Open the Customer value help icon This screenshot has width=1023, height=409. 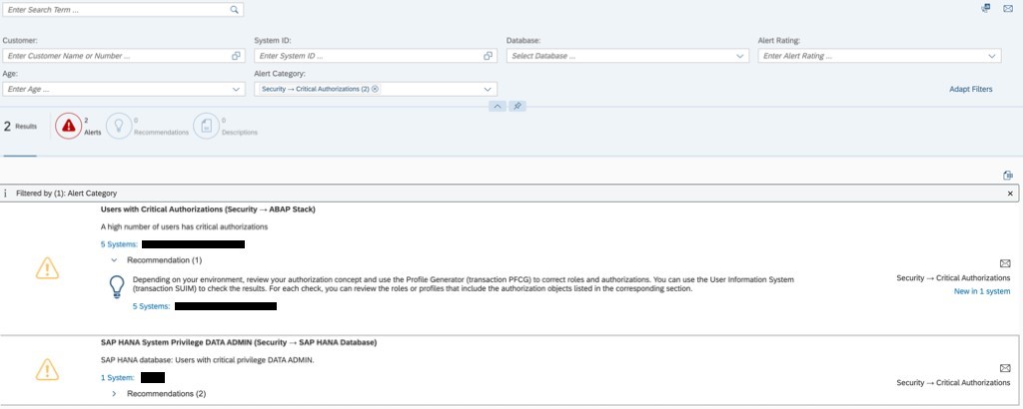[236, 56]
